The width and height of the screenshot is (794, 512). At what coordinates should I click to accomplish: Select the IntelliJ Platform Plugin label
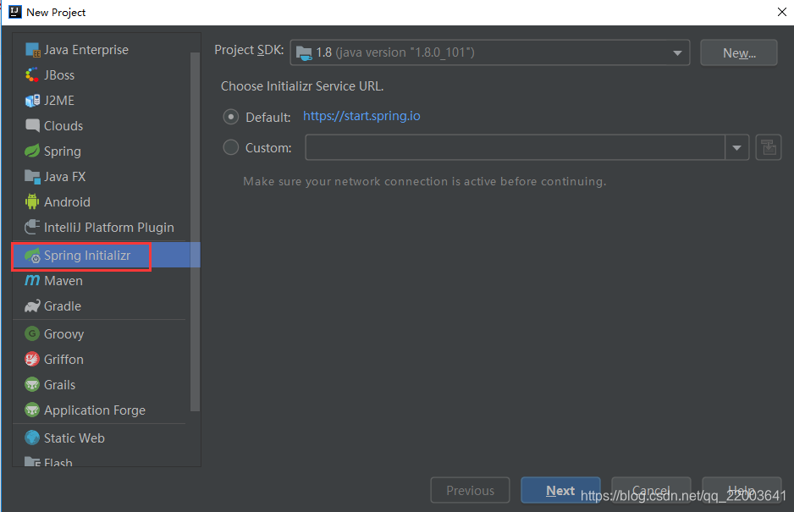pyautogui.click(x=109, y=228)
